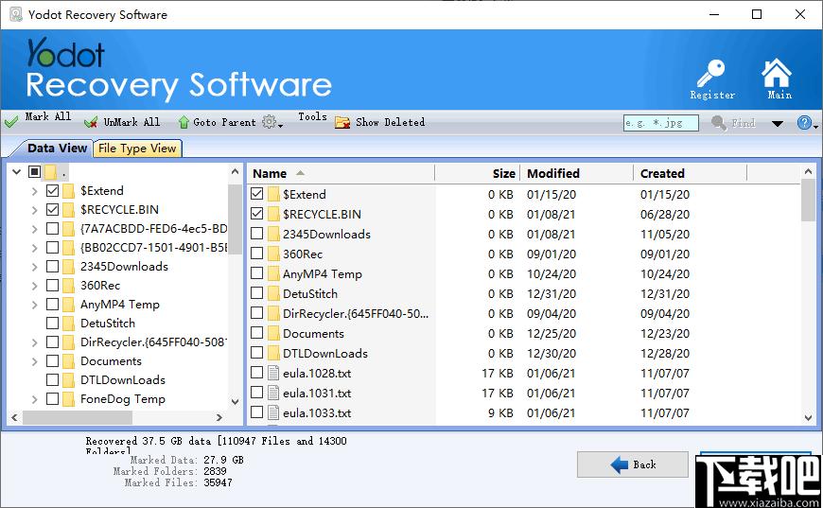Click the tree vertical scrollbar thumb
Viewport: 823px width, 508px height.
[235, 219]
